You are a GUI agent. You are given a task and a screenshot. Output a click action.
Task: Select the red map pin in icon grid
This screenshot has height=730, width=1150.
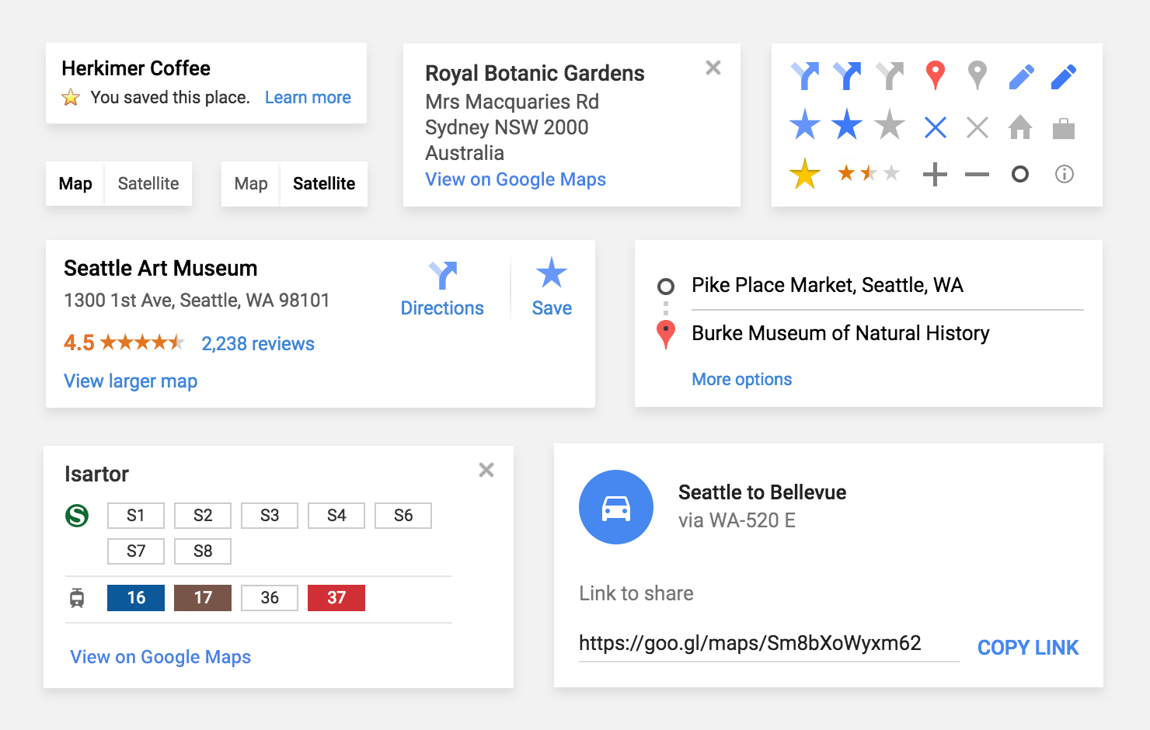pos(936,75)
